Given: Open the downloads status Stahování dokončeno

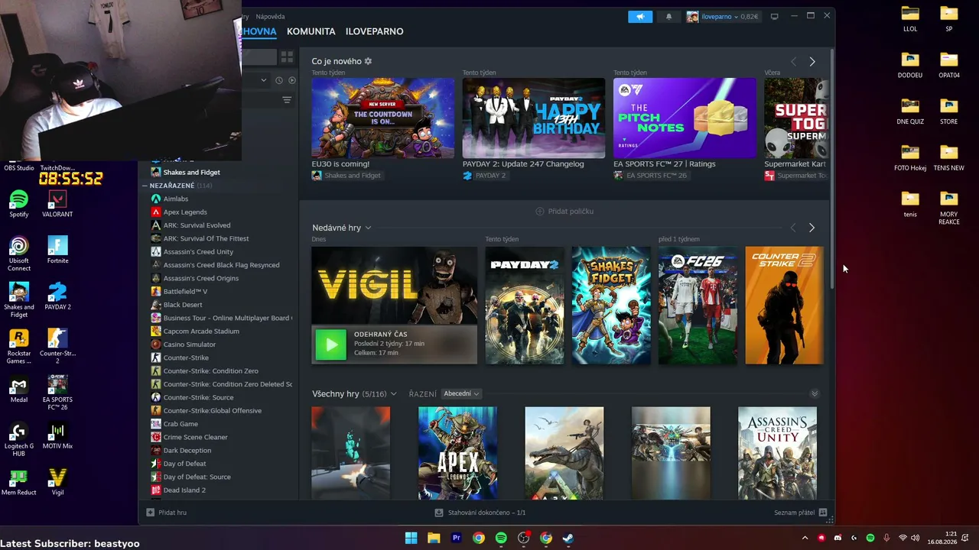Looking at the screenshot, I should (480, 513).
